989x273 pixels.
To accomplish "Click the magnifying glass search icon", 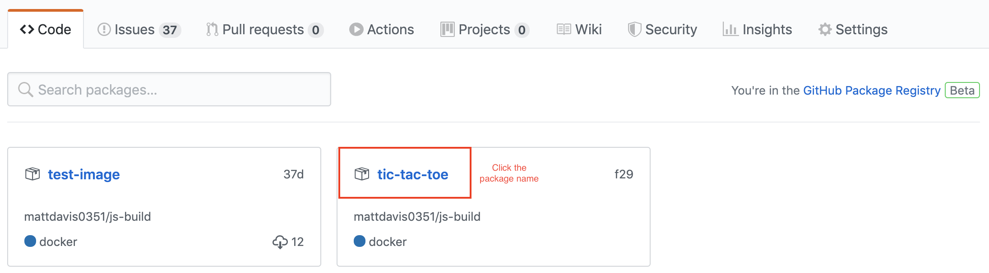I will click(x=25, y=90).
